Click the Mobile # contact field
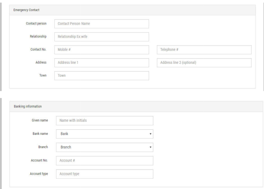 pos(101,49)
